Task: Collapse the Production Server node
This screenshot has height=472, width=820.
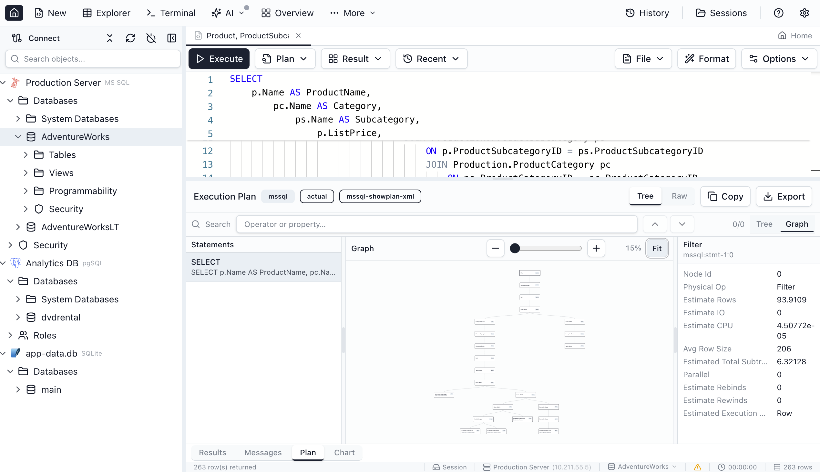Action: pos(3,82)
